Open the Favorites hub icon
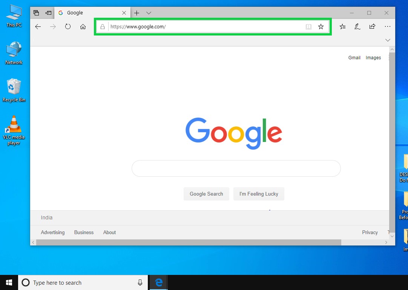The height and width of the screenshot is (290, 408). point(343,26)
